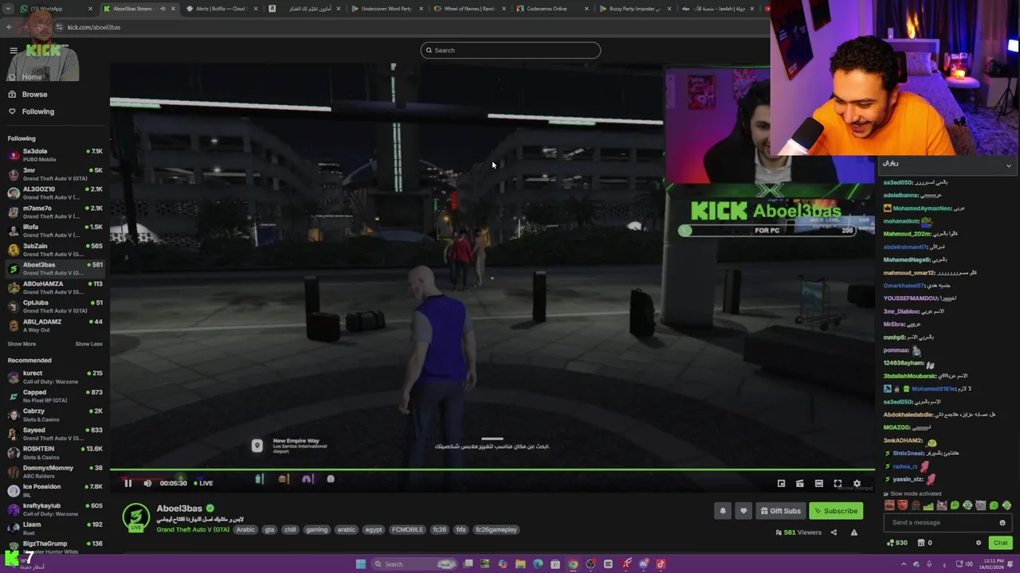The height and width of the screenshot is (573, 1020).
Task: Open AL3GOZ10 channel in following list
Action: click(x=54, y=193)
